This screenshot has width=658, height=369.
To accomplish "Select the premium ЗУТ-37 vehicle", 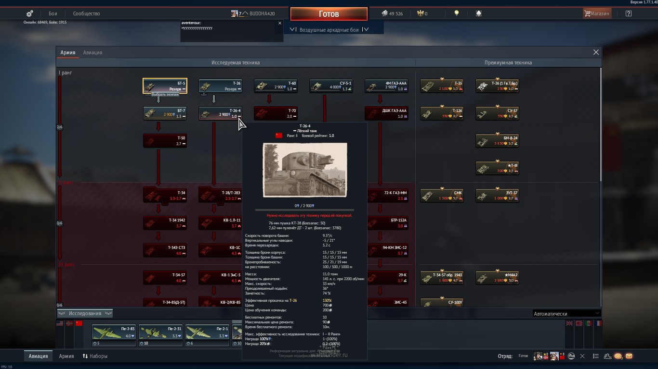I will point(497,196).
